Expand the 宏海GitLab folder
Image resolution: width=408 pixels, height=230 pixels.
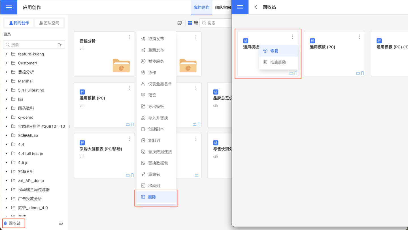click(7, 135)
